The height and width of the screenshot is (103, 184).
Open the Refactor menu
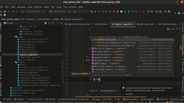pos(38,7)
